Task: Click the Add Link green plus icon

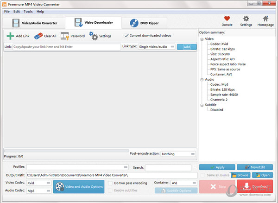Action: coord(10,36)
